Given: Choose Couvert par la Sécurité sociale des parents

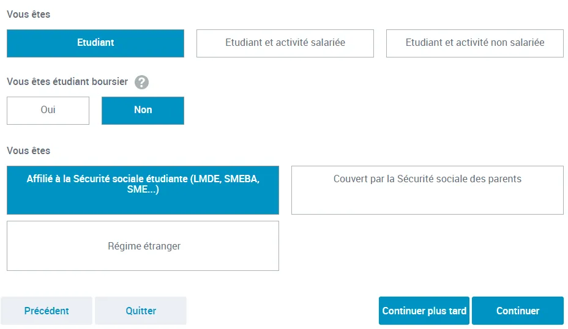Looking at the screenshot, I should click(x=427, y=190).
